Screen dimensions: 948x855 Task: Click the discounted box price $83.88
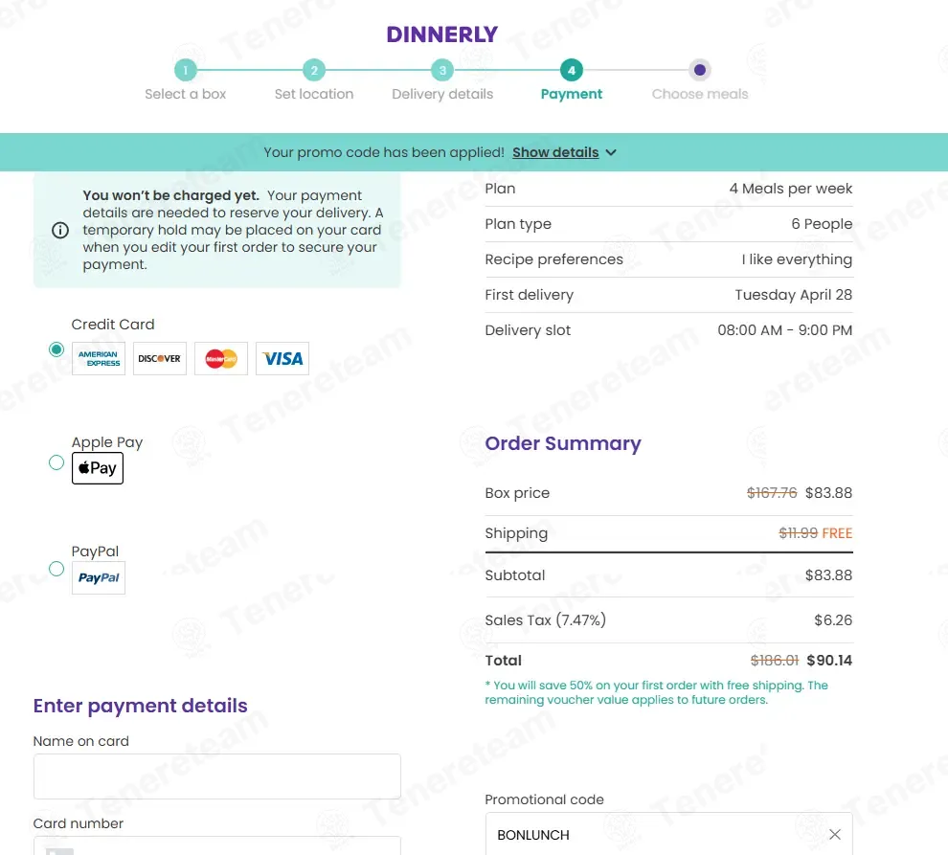pos(828,493)
